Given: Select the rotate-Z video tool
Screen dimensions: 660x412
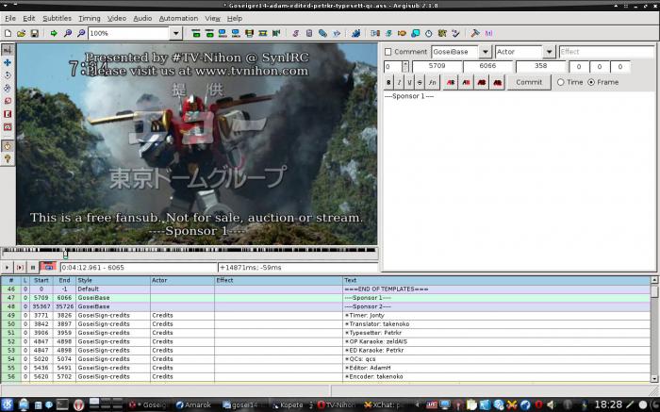Looking at the screenshot, I should [x=8, y=75].
